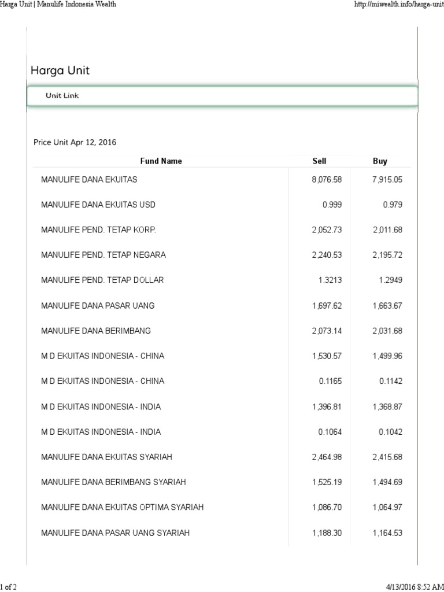
Task: Click the buy value 0.979
Action: tap(393, 205)
